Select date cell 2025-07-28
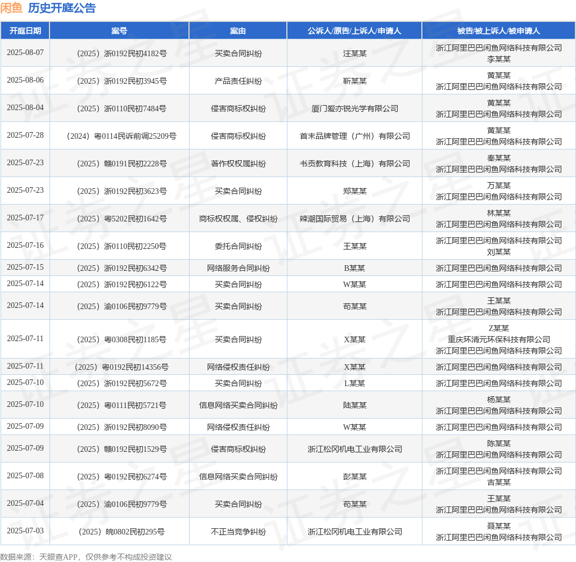The image size is (576, 562). [25, 135]
